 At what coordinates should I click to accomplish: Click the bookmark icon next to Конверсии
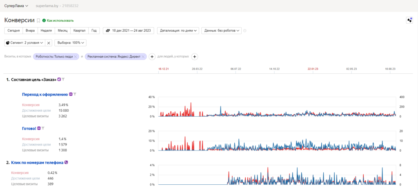tap(38, 20)
